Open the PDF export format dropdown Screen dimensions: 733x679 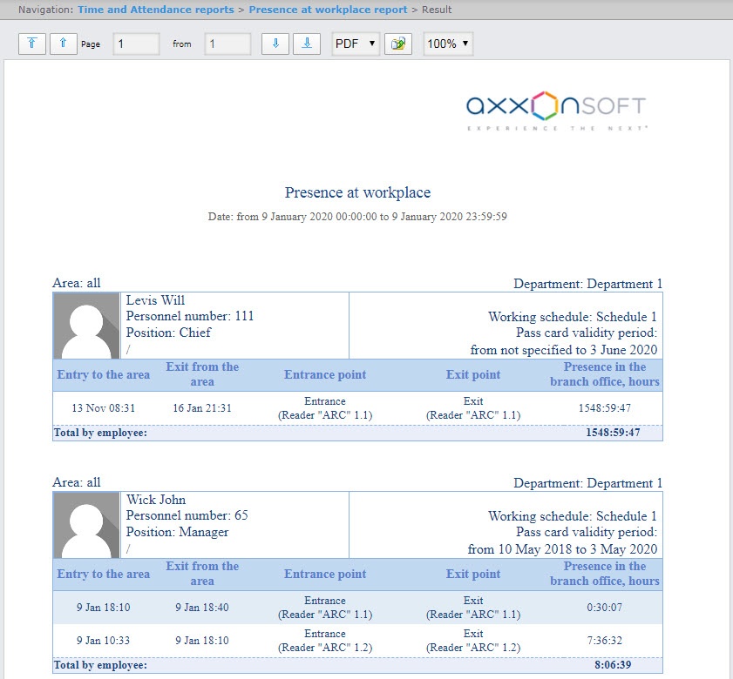click(356, 44)
